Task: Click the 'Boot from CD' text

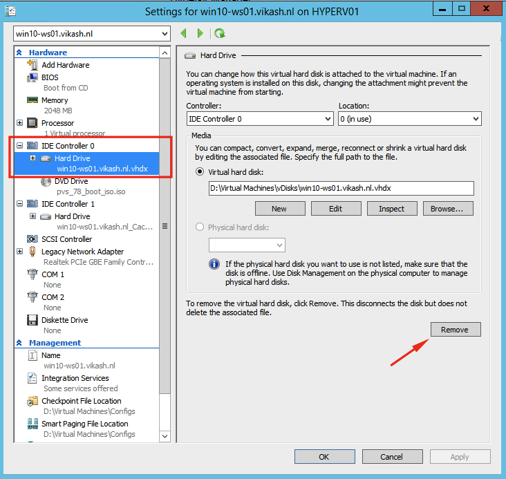Action: 66,88
